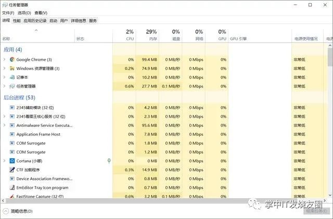Click the EmEditor Tray Icon program icon
The height and width of the screenshot is (219, 333).
click(12, 188)
